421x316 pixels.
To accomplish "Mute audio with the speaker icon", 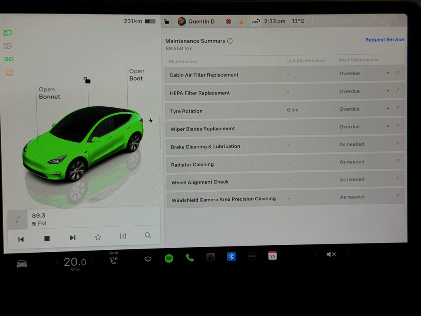I will pyautogui.click(x=331, y=254).
